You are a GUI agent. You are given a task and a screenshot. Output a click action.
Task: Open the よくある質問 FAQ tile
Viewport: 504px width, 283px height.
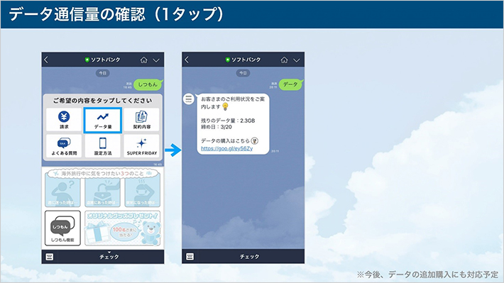coord(64,146)
